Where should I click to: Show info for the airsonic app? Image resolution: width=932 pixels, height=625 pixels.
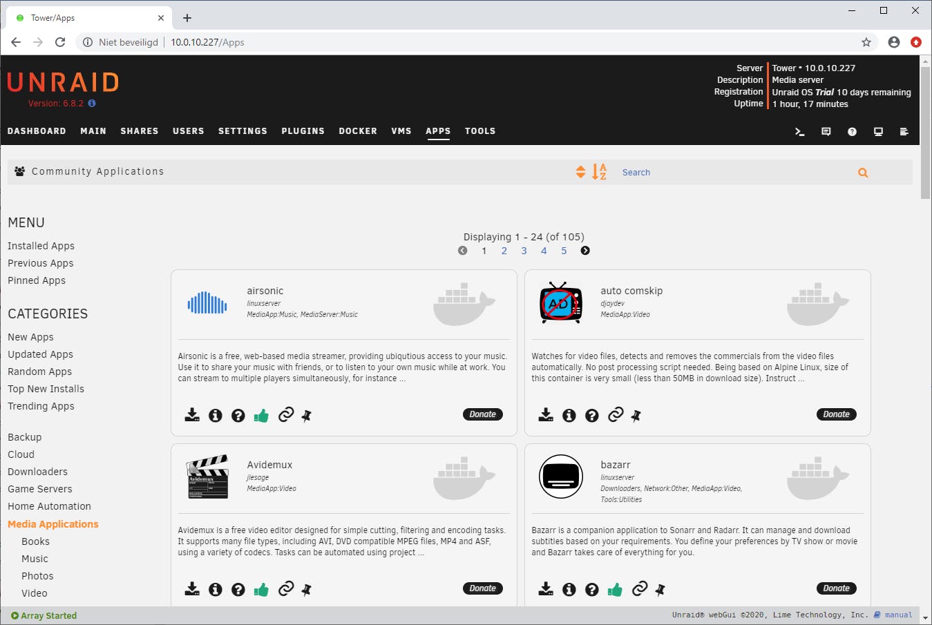[216, 415]
